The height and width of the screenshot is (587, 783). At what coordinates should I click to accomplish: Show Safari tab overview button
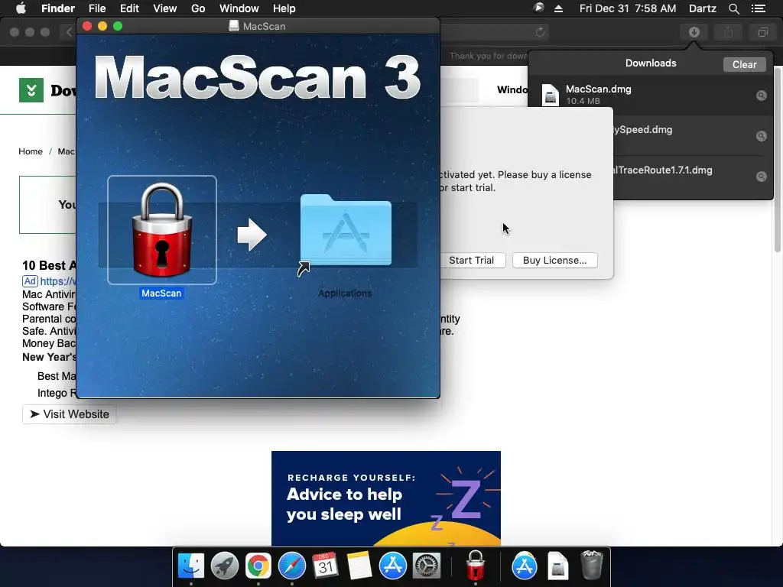[762, 32]
